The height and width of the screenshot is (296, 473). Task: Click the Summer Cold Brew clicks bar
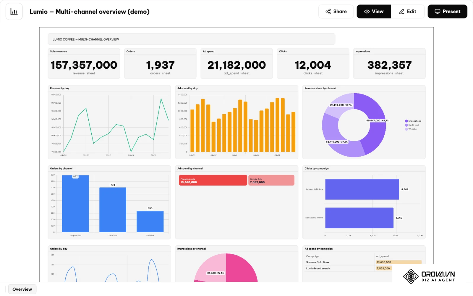[362, 189]
